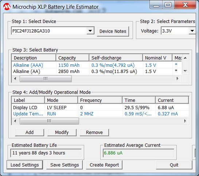This screenshot has height=176, width=199.
Task: Close the Battery Life Estimator window
Action: point(185,5)
